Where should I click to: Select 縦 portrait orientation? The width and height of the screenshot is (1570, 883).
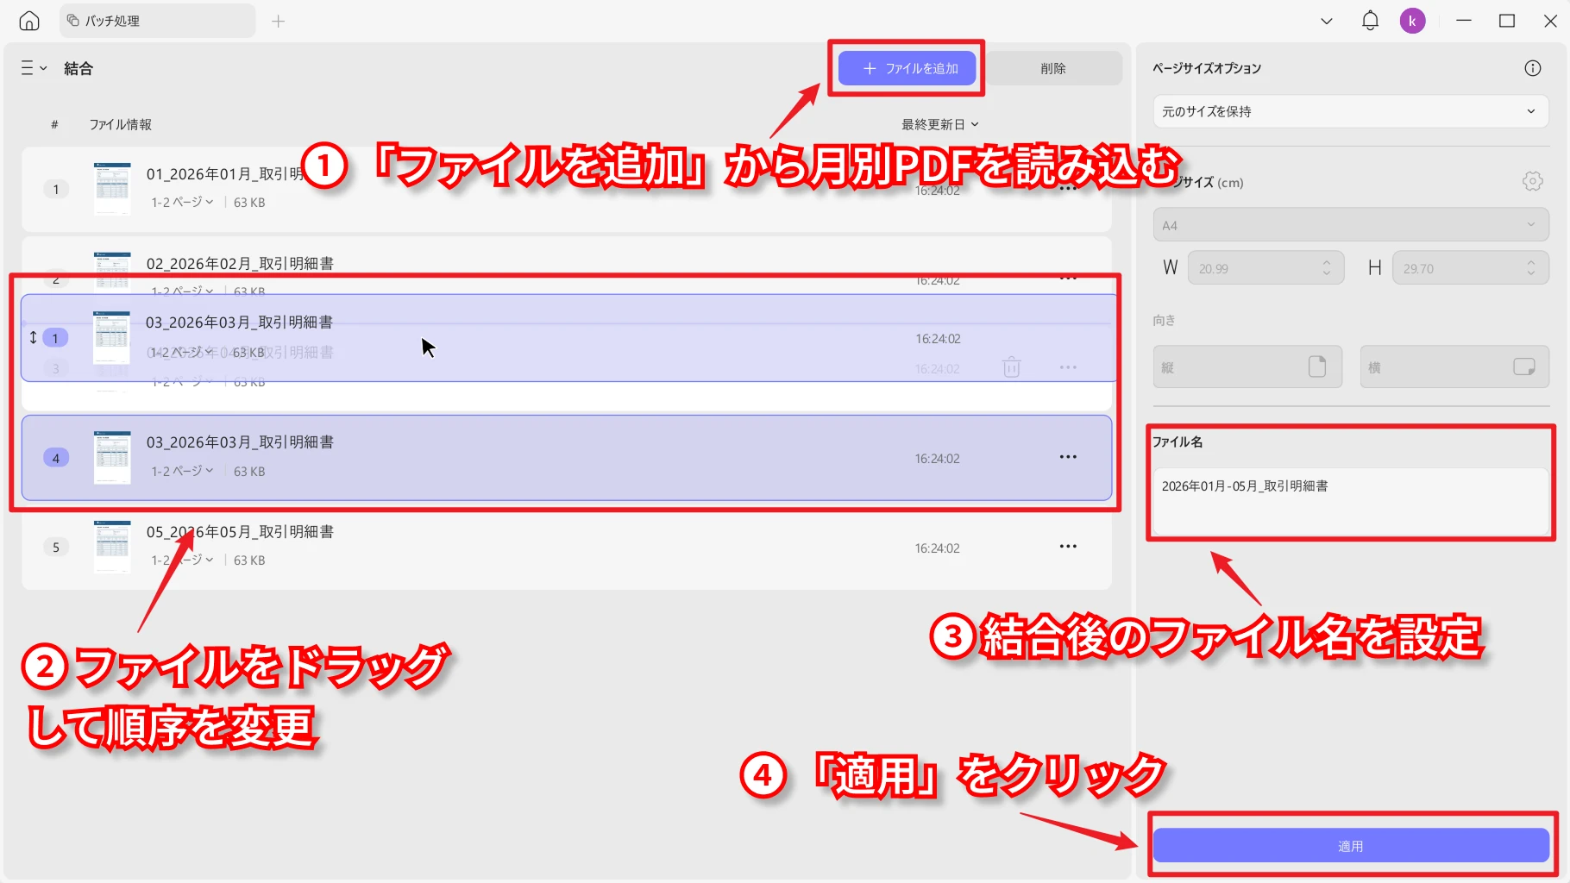point(1247,367)
